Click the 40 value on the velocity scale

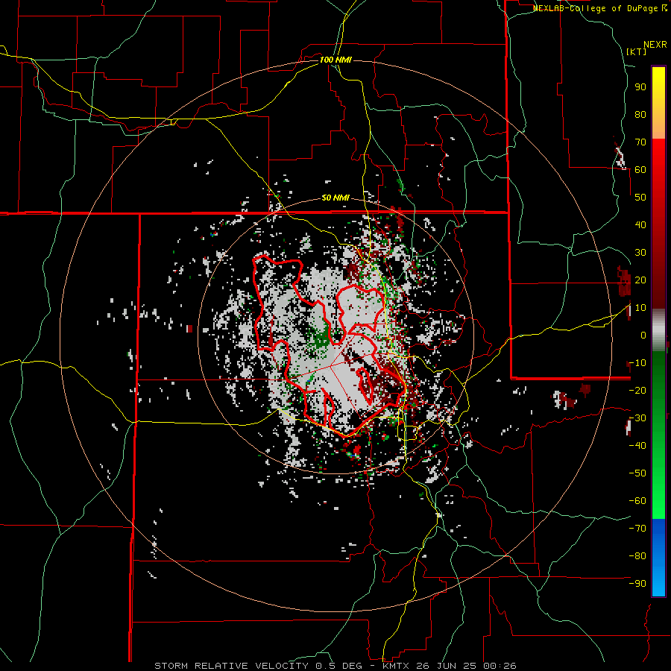point(640,224)
